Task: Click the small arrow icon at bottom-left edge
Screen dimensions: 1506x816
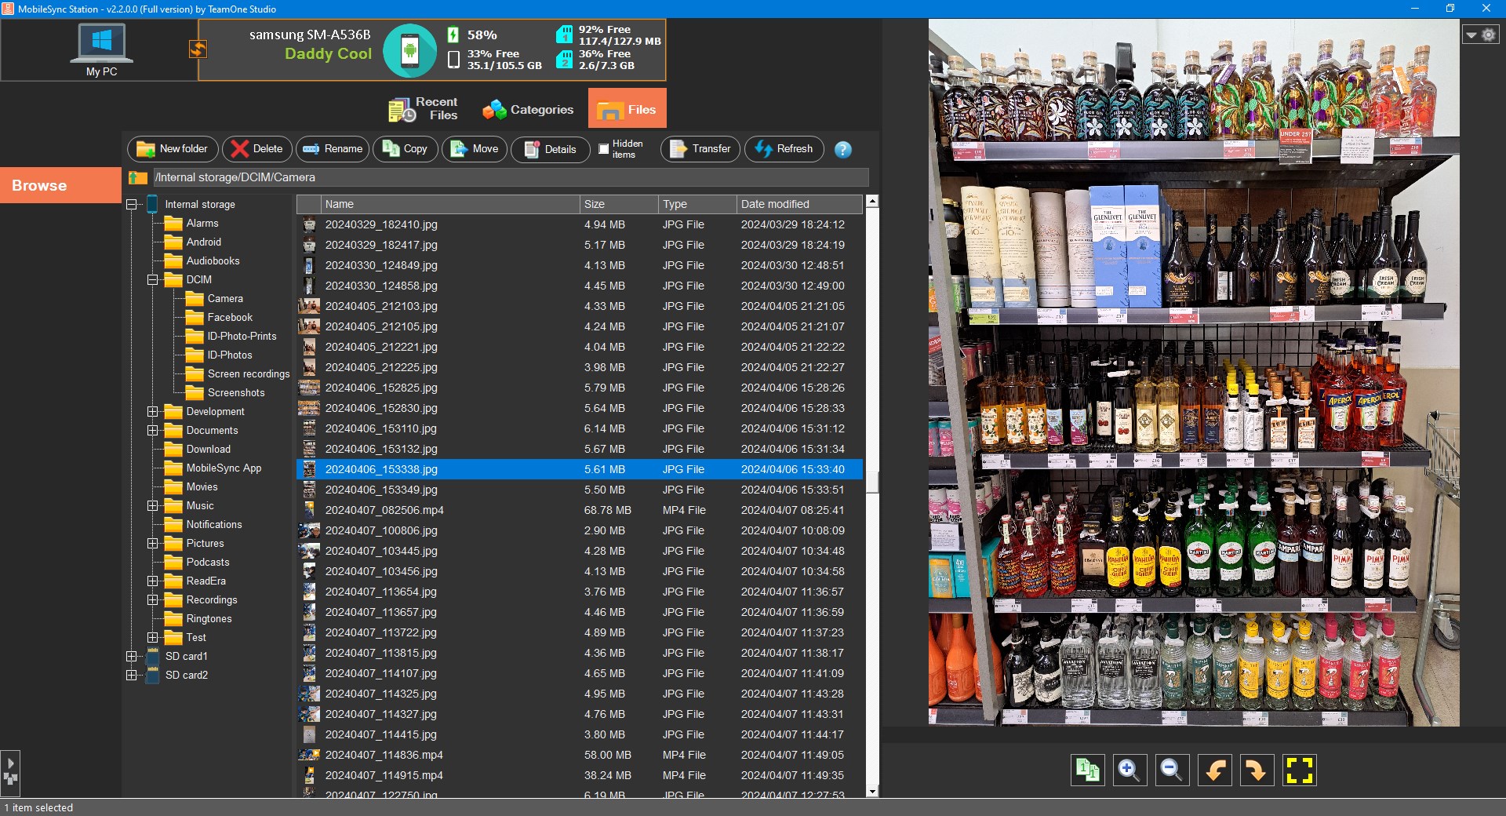Action: pyautogui.click(x=10, y=763)
